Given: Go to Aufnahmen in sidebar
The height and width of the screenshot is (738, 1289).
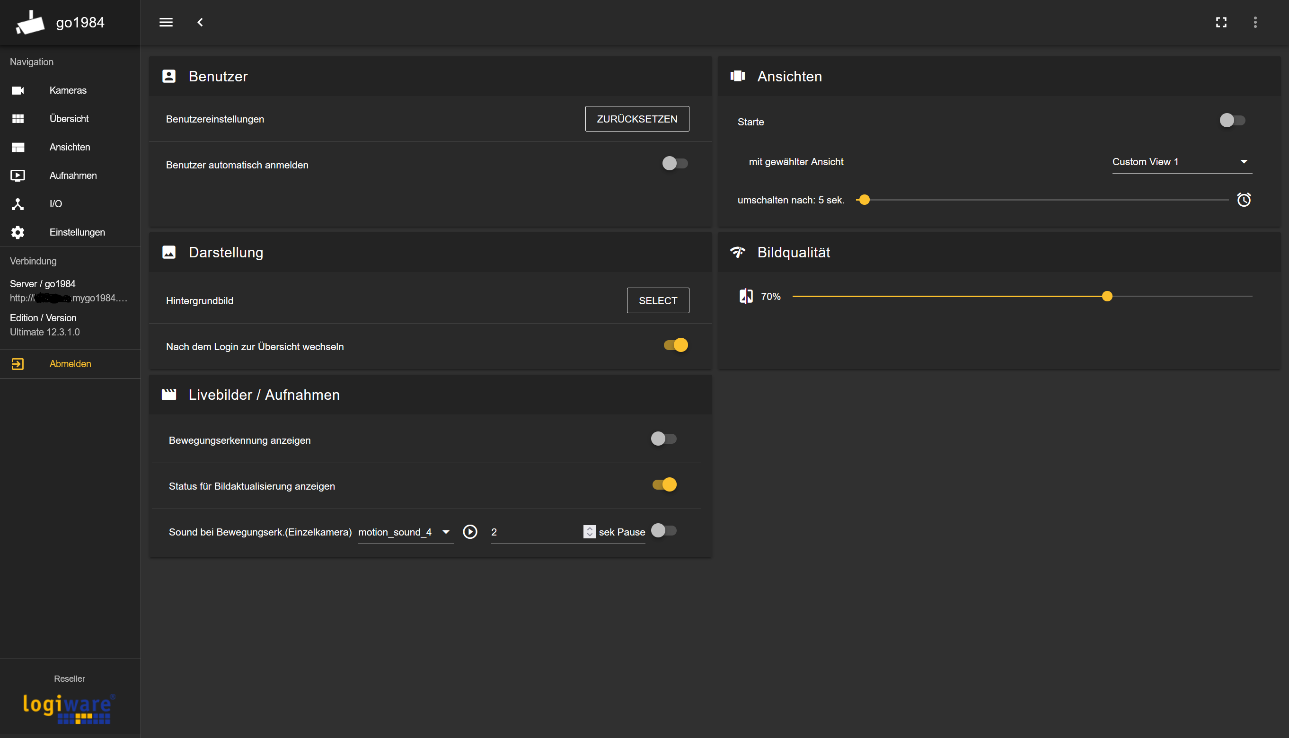Looking at the screenshot, I should [x=73, y=176].
